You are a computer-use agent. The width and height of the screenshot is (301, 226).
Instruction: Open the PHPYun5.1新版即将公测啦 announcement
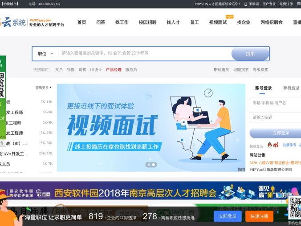271,169
